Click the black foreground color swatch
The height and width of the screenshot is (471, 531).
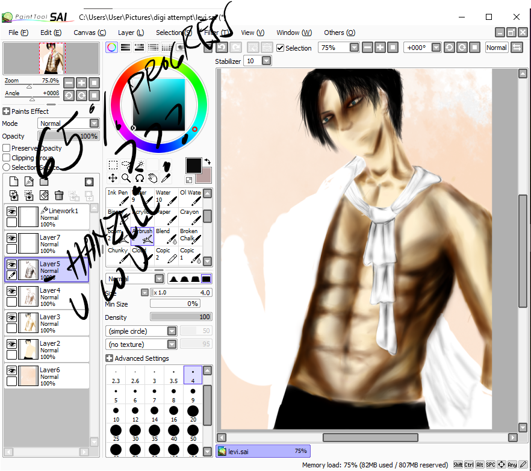[x=193, y=166]
